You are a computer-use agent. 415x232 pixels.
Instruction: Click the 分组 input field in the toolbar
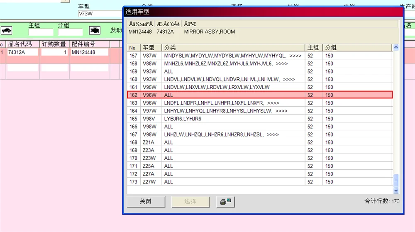click(x=70, y=32)
